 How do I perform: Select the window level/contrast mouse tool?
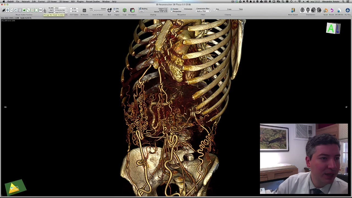tap(3, 10)
